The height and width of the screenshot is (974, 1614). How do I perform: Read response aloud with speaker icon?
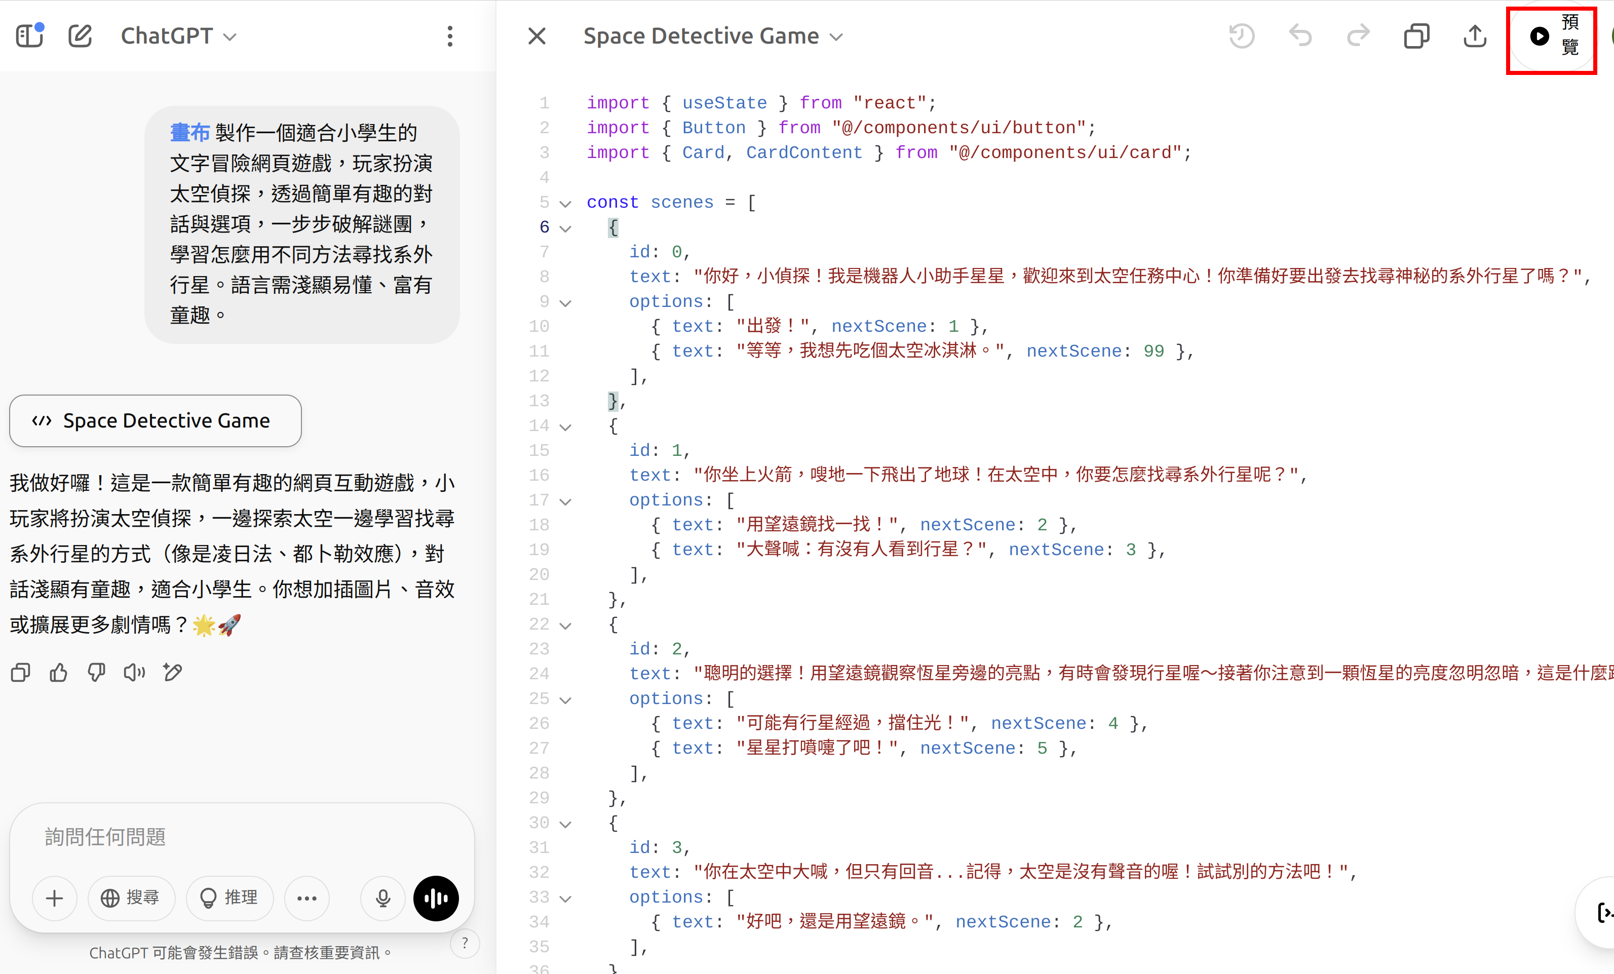[x=134, y=672]
